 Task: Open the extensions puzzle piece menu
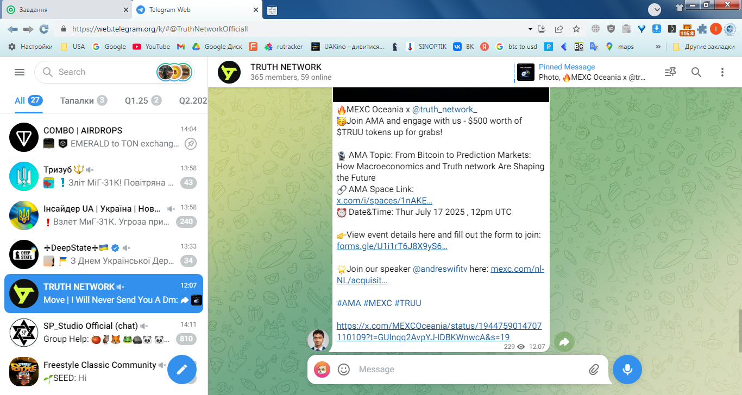[x=702, y=29]
